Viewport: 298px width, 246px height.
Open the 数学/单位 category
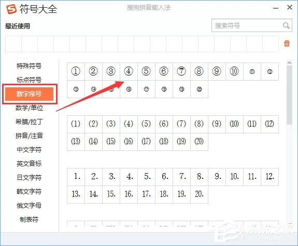pyautogui.click(x=29, y=107)
